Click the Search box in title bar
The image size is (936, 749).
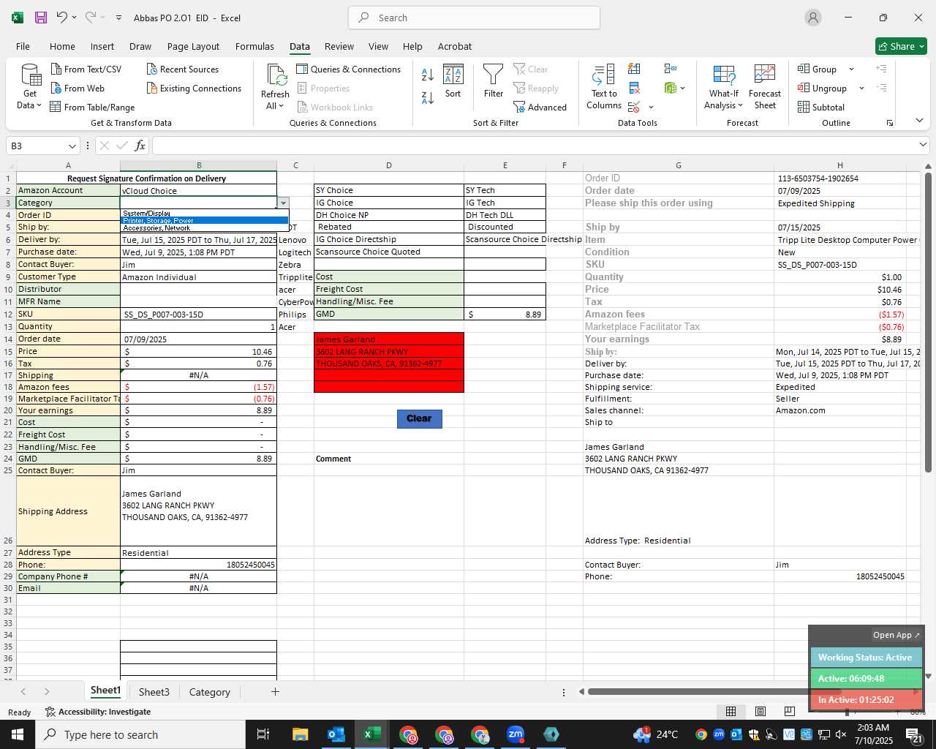click(x=475, y=18)
